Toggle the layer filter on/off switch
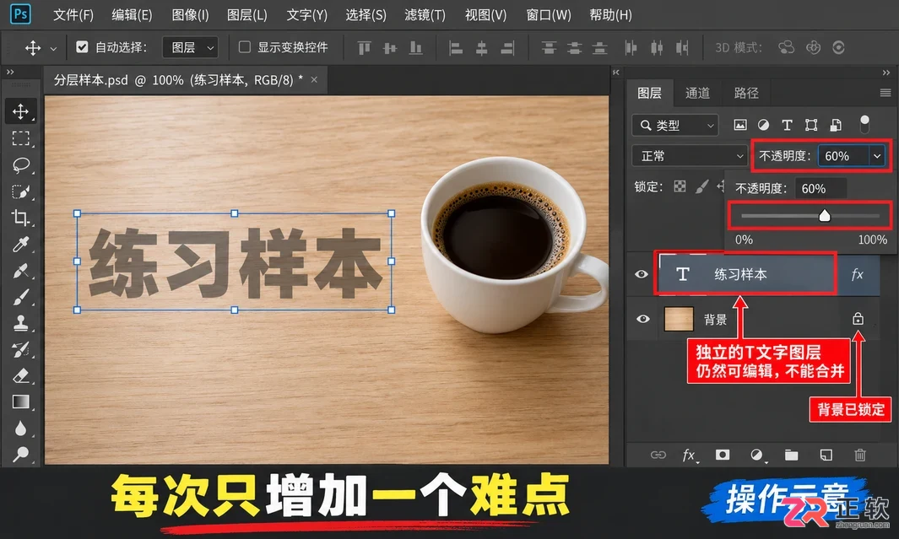The width and height of the screenshot is (899, 539). tap(864, 124)
